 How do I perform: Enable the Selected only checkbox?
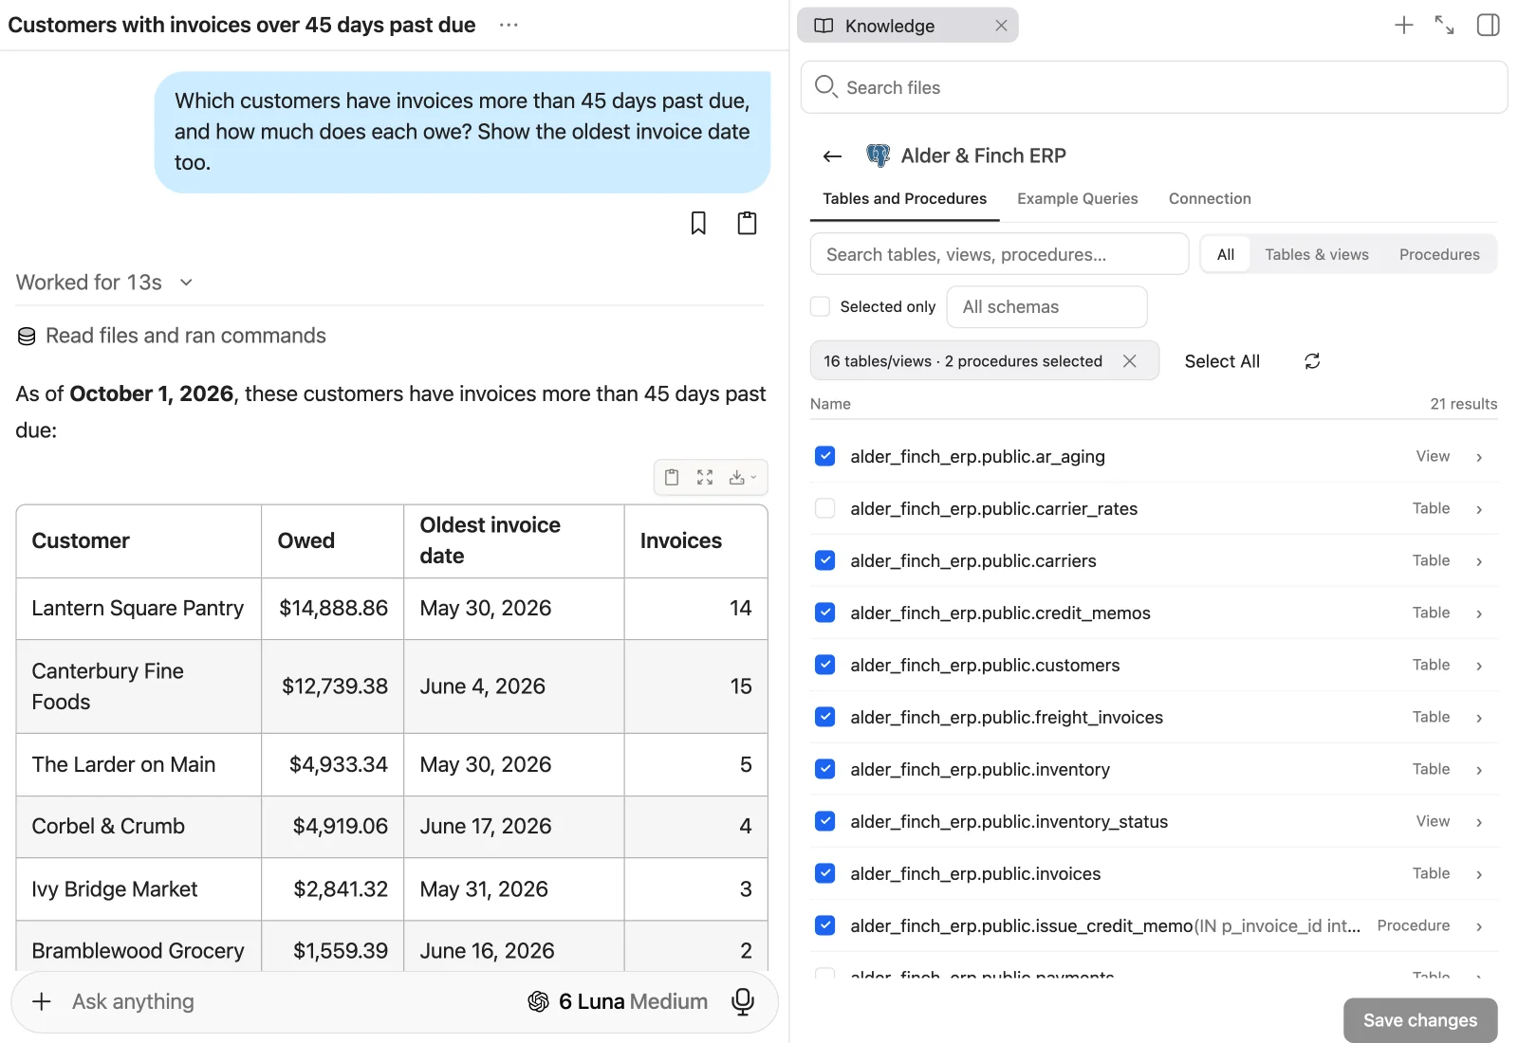tap(821, 306)
